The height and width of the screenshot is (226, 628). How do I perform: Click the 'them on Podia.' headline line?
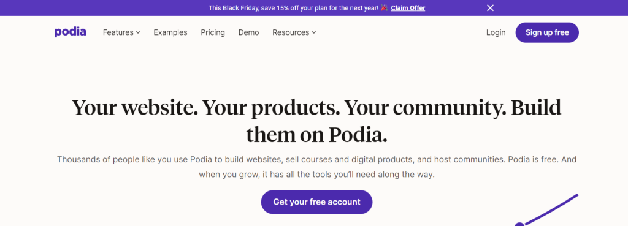pyautogui.click(x=316, y=134)
